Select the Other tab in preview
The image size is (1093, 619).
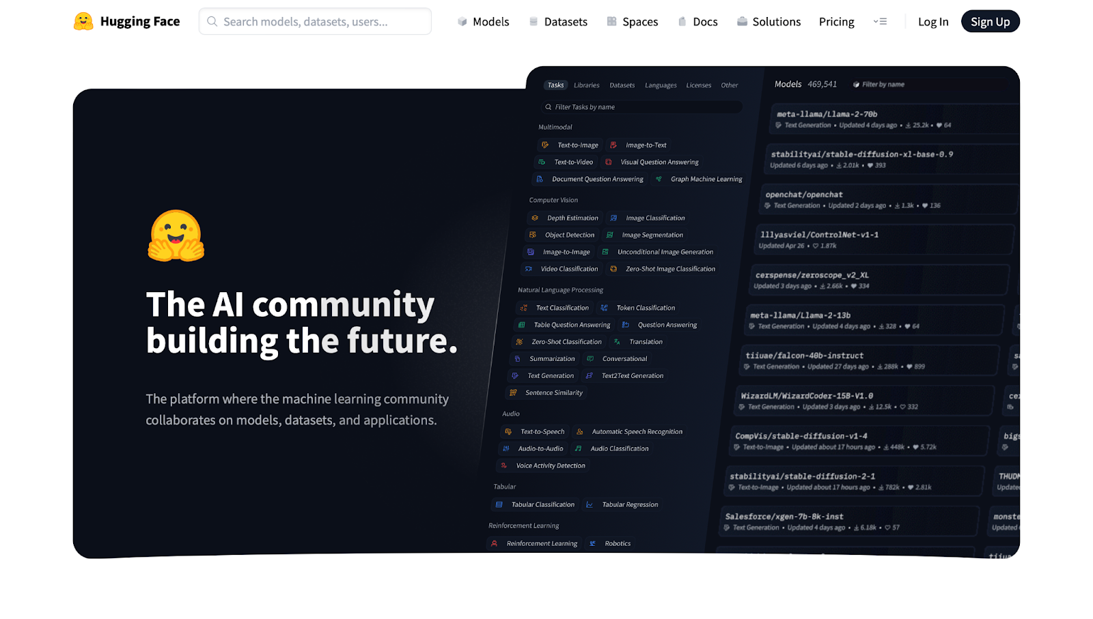pos(730,85)
